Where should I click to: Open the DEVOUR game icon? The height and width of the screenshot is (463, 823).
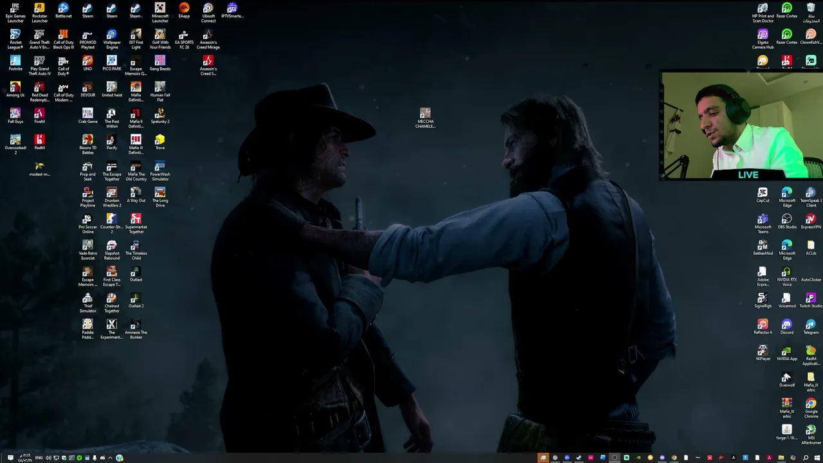[87, 89]
